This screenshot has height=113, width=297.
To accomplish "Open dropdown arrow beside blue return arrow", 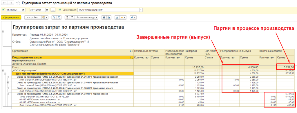I will 135,17.
